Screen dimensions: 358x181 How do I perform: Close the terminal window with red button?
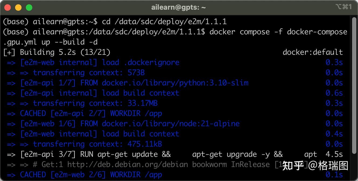[8, 7]
